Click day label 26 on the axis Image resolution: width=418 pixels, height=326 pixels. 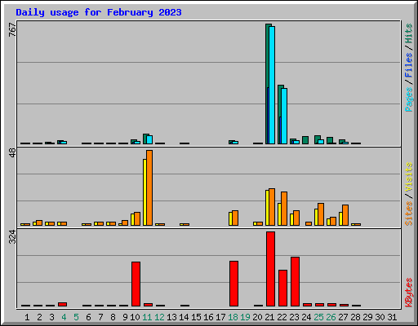tap(331, 317)
